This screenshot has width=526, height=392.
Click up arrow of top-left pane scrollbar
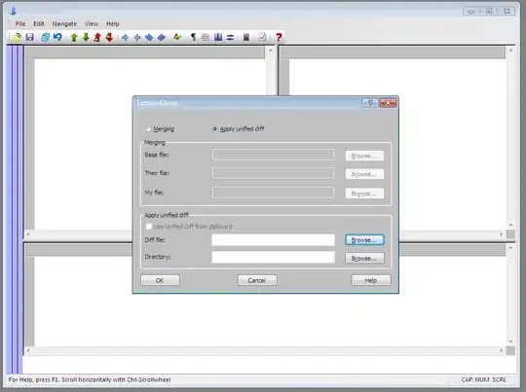[271, 51]
